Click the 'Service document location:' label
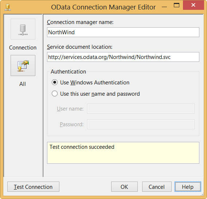Screen dimensions: 207x199 coord(79,47)
